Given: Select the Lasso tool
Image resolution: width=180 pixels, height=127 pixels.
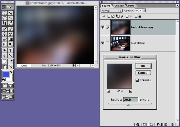Looking at the screenshot, I should click(x=5, y=18).
